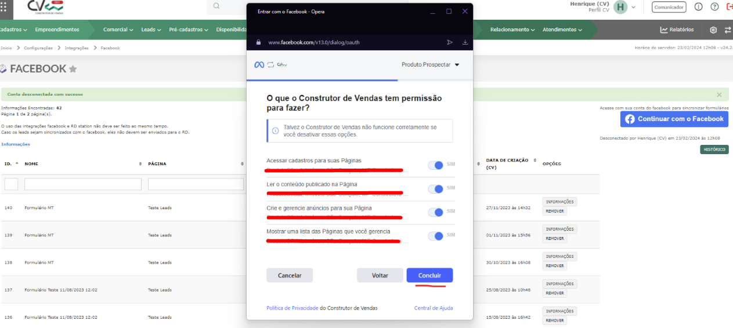
Task: Maximize the Opera popup window
Action: point(449,11)
